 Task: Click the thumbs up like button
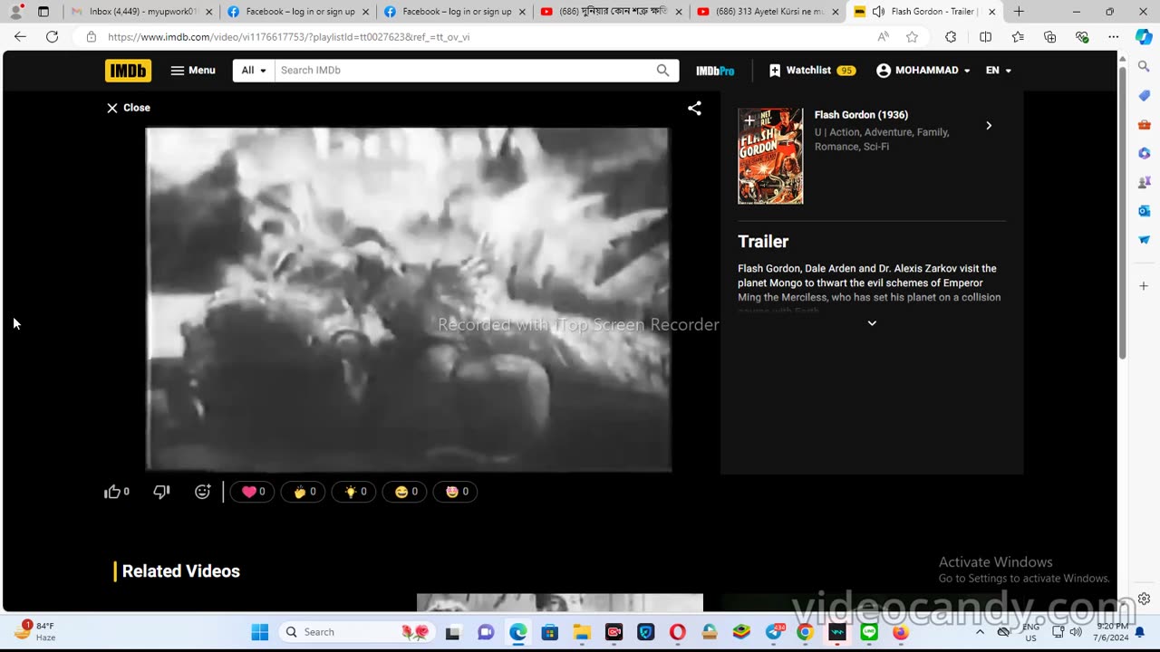click(117, 492)
